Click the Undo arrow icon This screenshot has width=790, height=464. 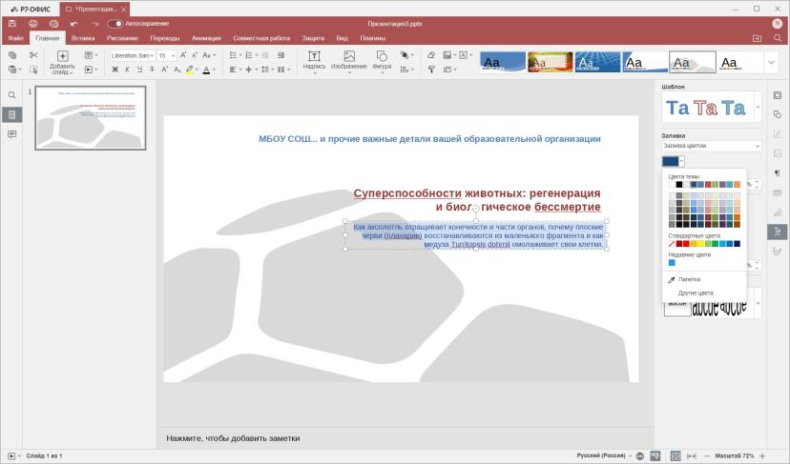coord(74,24)
